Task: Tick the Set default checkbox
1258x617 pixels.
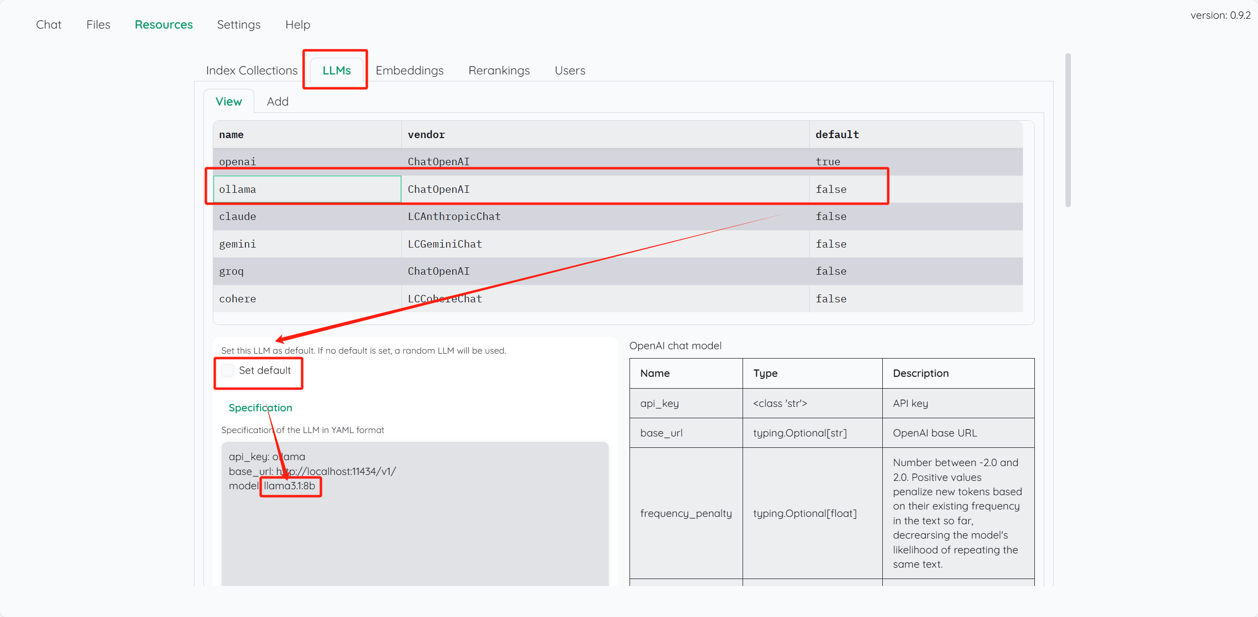Action: tap(228, 370)
